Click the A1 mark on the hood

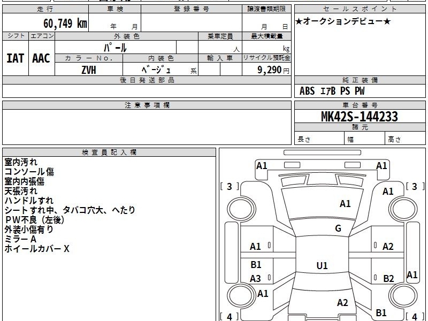pyautogui.click(x=345, y=204)
